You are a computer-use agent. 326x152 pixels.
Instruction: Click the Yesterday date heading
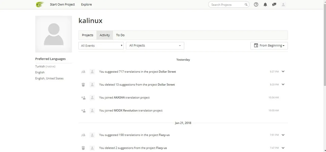point(183,60)
